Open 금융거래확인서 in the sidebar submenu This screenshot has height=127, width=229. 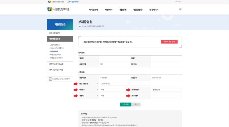tap(55, 45)
